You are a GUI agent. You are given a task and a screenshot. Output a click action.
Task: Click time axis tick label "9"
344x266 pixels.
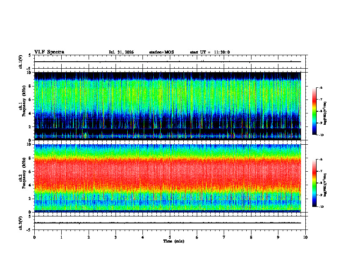278,237
